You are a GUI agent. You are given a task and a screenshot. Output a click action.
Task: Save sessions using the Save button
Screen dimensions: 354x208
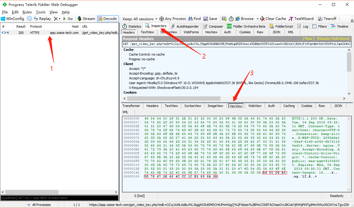210,19
